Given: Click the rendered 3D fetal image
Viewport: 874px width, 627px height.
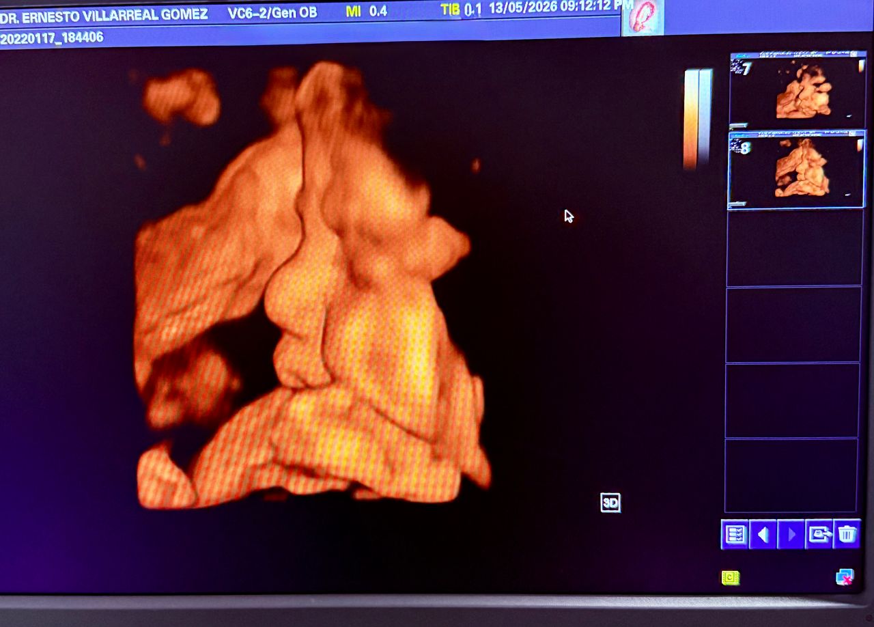Looking at the screenshot, I should point(311,287).
